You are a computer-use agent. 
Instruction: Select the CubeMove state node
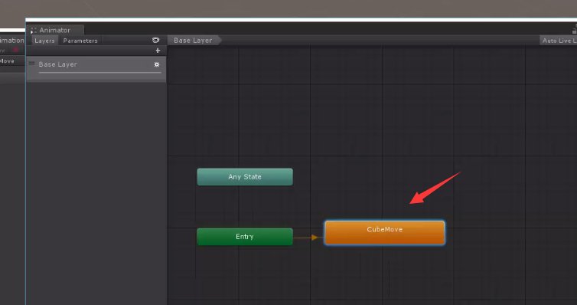coord(385,233)
